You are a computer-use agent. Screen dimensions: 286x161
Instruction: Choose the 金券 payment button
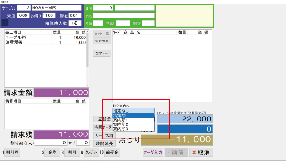tap(52, 152)
